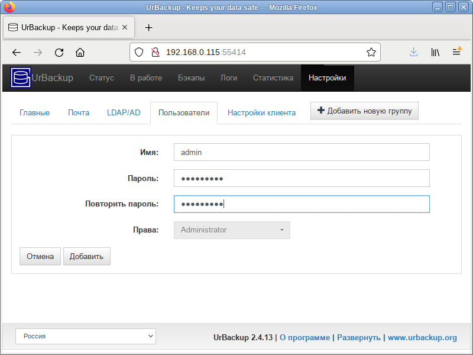Open the downloads arrow icon

[413, 52]
